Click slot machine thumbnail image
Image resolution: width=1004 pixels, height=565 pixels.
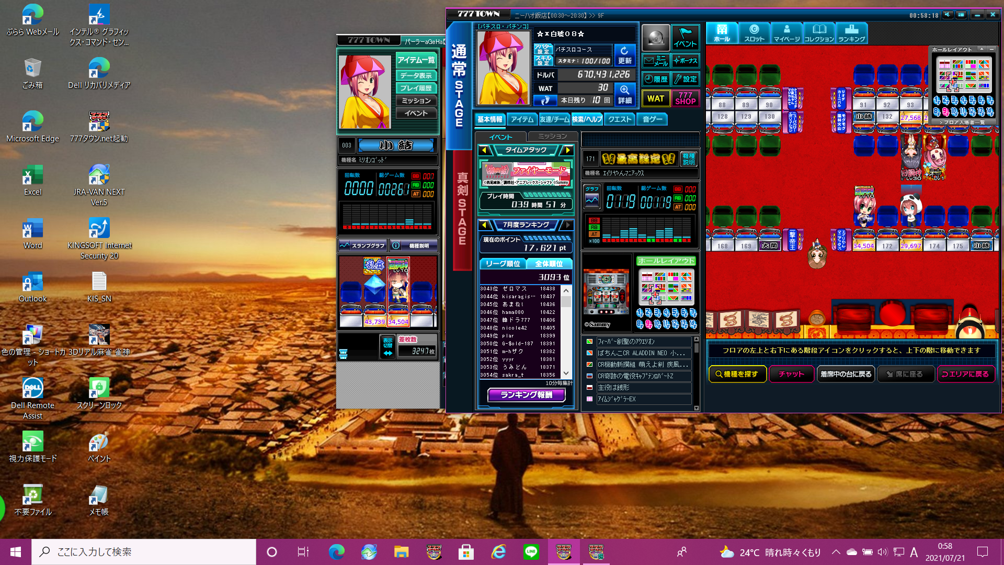pos(606,291)
